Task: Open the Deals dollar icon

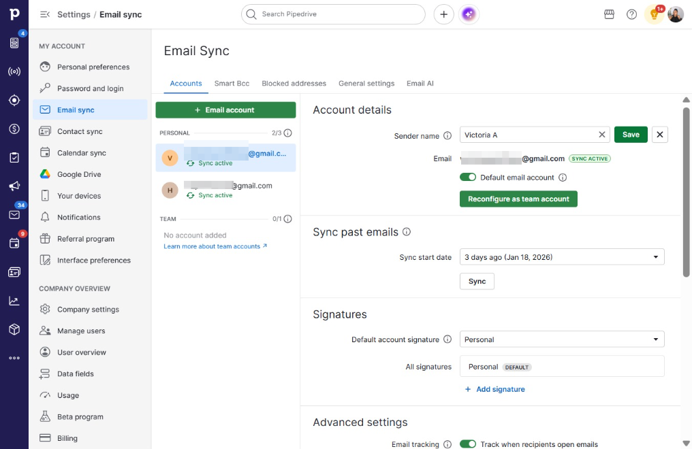Action: pyautogui.click(x=14, y=129)
